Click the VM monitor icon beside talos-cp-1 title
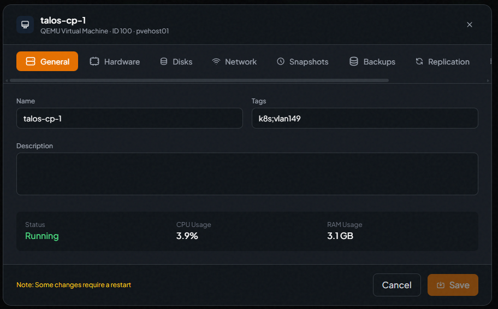 [x=25, y=25]
